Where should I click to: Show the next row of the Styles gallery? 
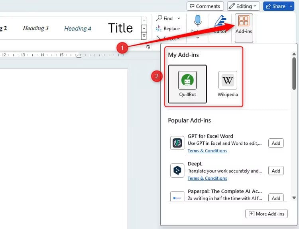[x=144, y=28]
